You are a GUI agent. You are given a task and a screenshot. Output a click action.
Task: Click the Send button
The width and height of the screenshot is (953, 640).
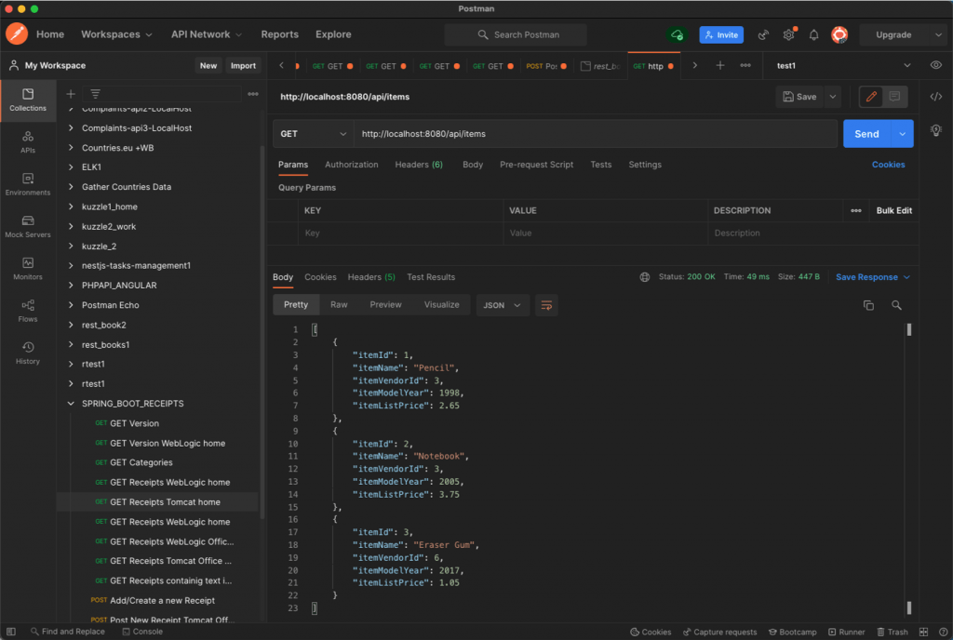[866, 134]
